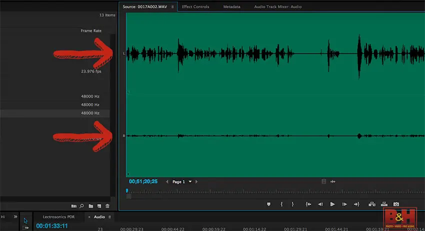Click the left channel waveform in Source monitor
Viewport: 425px width, 231px height.
point(275,53)
